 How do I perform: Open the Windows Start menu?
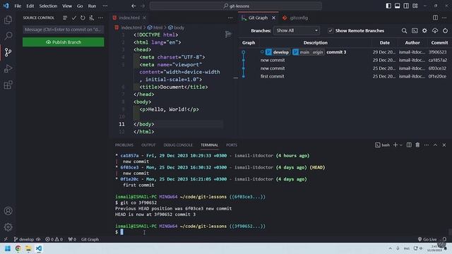tap(8, 248)
